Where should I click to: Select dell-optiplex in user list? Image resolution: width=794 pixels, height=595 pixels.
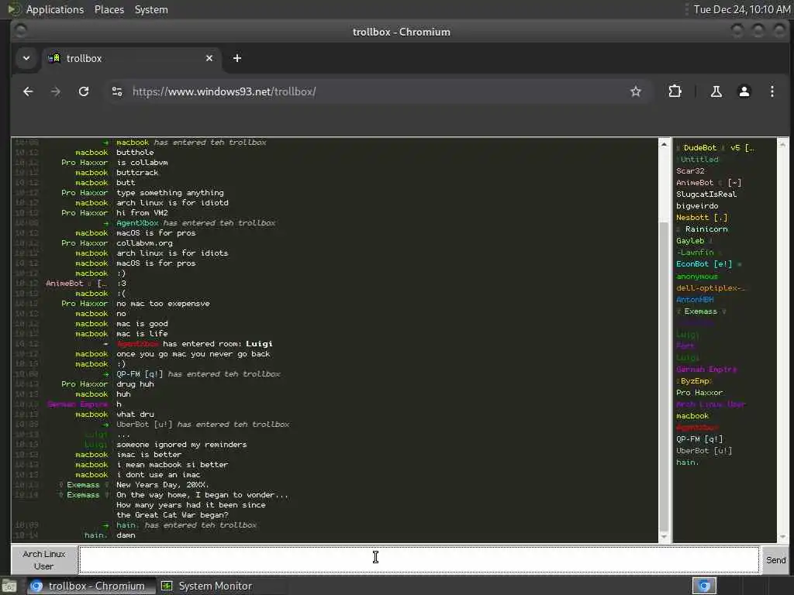tap(710, 288)
